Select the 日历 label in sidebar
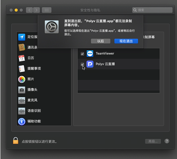The width and height of the screenshot is (177, 159). point(31,58)
